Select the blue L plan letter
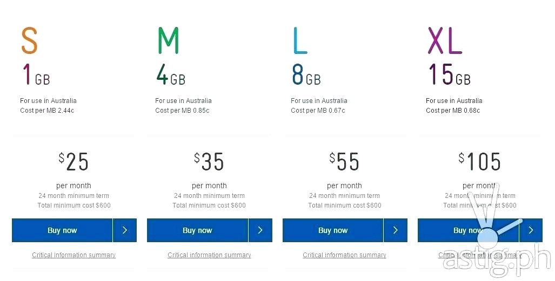 (300, 40)
